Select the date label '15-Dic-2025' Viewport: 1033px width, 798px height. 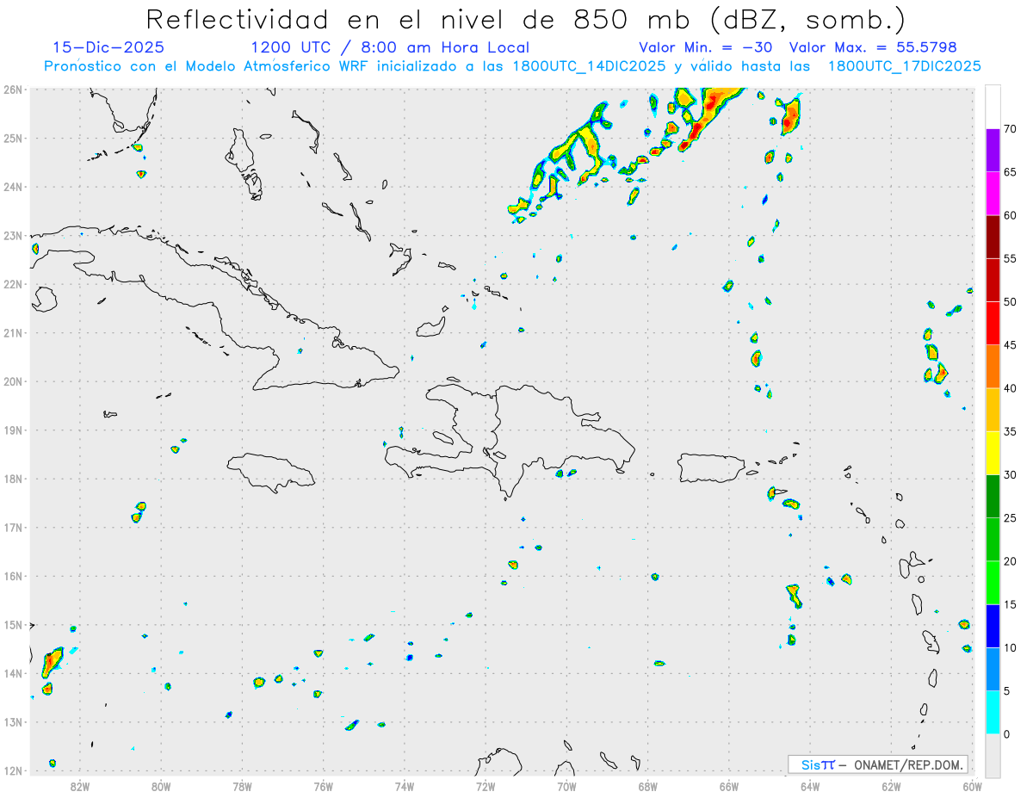tap(108, 47)
